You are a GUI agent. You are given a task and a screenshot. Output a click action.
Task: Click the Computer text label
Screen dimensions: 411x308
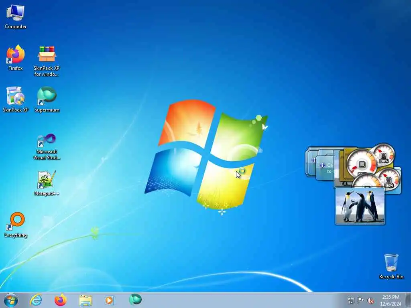tap(16, 26)
